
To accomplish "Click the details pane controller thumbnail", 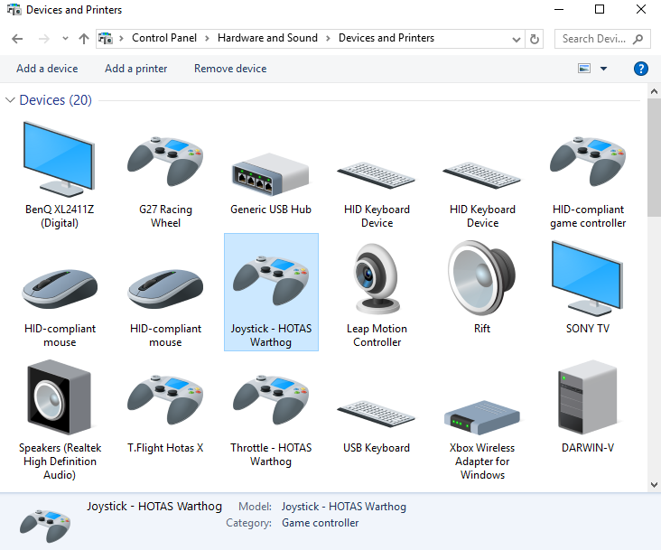I will click(45, 525).
